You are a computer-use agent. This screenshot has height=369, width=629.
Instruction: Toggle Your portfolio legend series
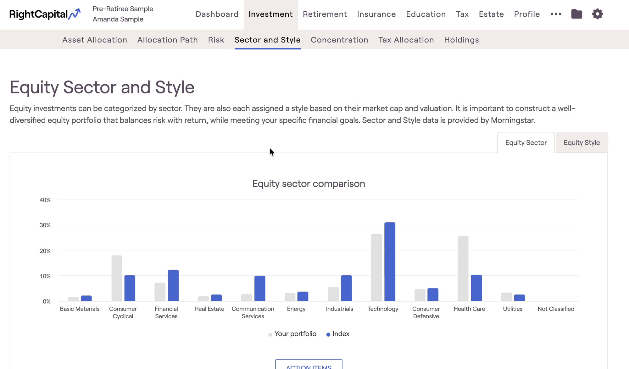[292, 334]
